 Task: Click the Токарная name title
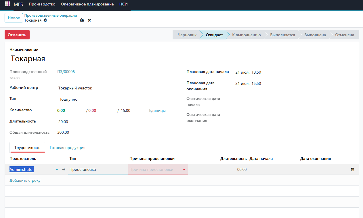(x=28, y=59)
